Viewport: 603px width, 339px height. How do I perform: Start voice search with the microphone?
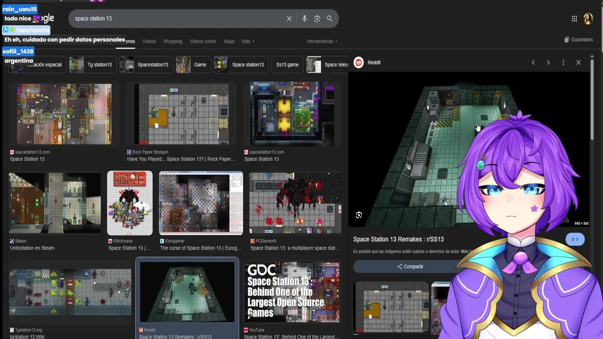coord(304,19)
